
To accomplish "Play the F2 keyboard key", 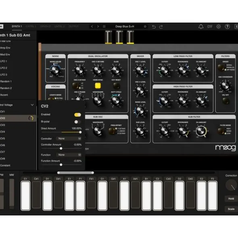I will point(213,196).
